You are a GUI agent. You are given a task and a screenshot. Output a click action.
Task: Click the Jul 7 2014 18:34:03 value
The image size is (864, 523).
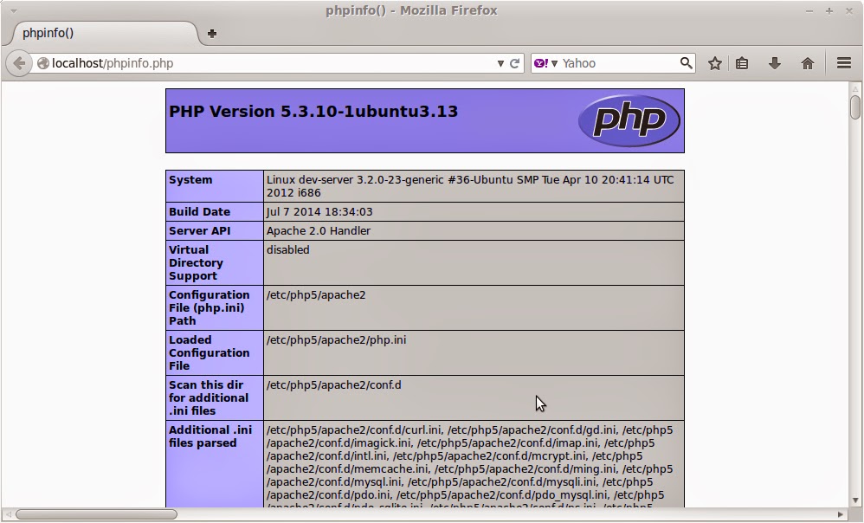[x=319, y=211]
